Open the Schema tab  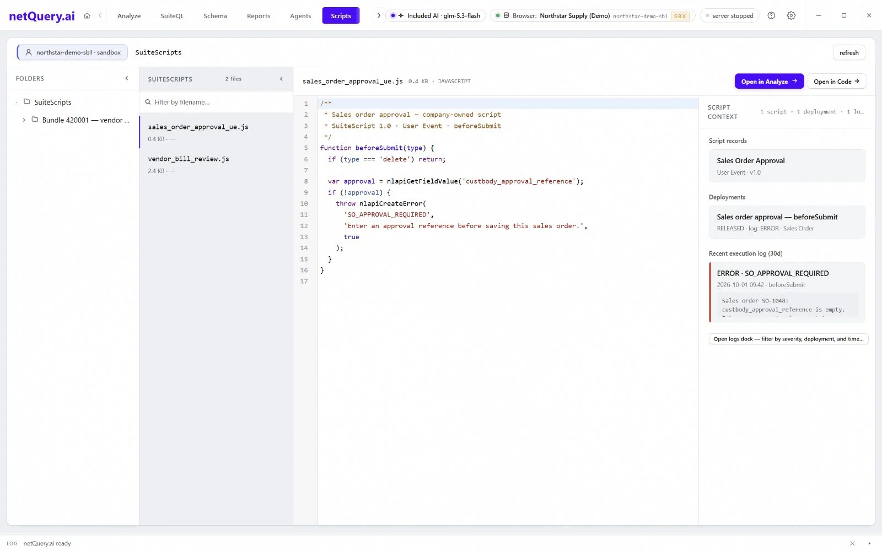[x=215, y=16]
